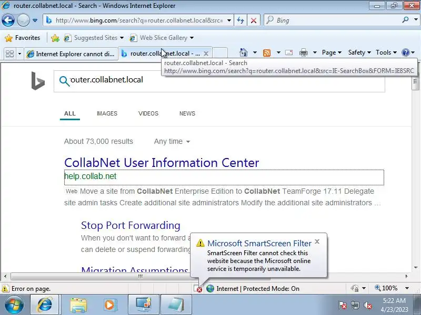This screenshot has height=315, width=421.
Task: Open the recent pages dropdown arrow
Action: [35, 20]
